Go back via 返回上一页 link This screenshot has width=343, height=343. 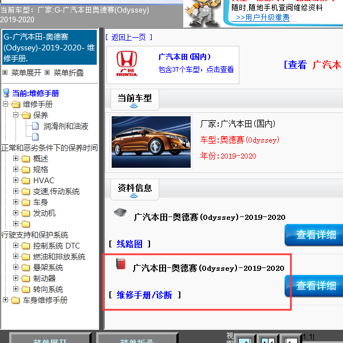(x=129, y=37)
